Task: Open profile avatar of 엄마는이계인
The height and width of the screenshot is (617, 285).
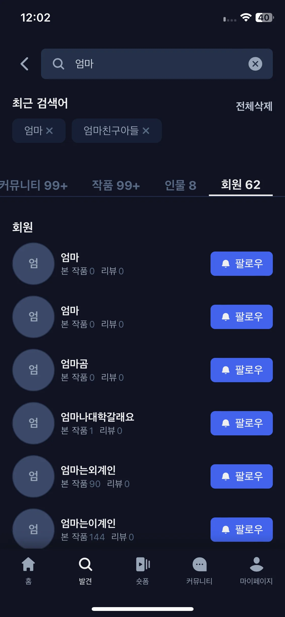Action: [33, 529]
